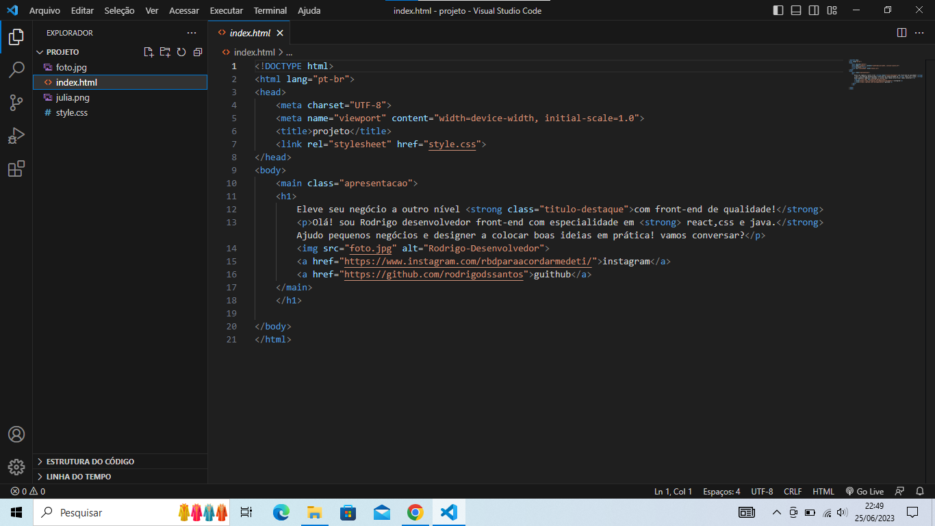Open the Search view in activity bar
The height and width of the screenshot is (526, 935).
[16, 70]
